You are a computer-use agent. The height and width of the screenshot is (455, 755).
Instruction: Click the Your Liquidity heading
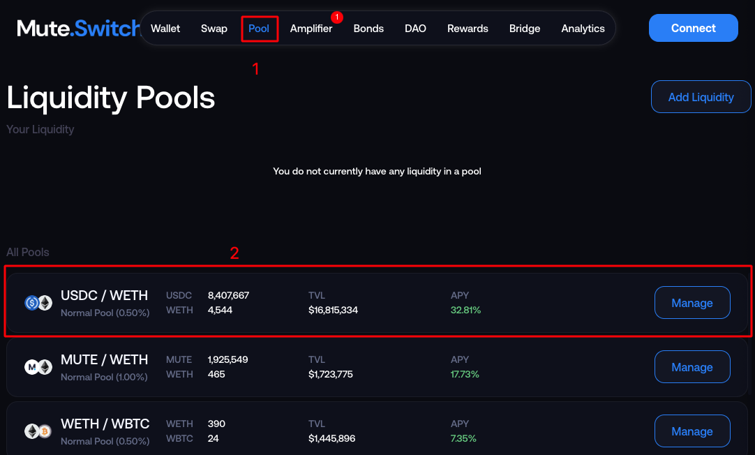click(x=40, y=130)
